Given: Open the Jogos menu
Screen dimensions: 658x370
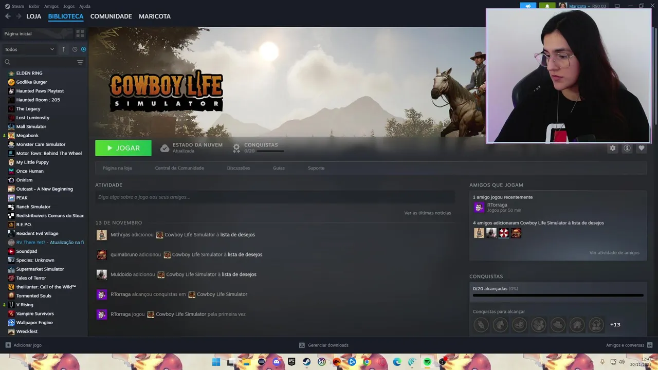Looking at the screenshot, I should pyautogui.click(x=69, y=6).
